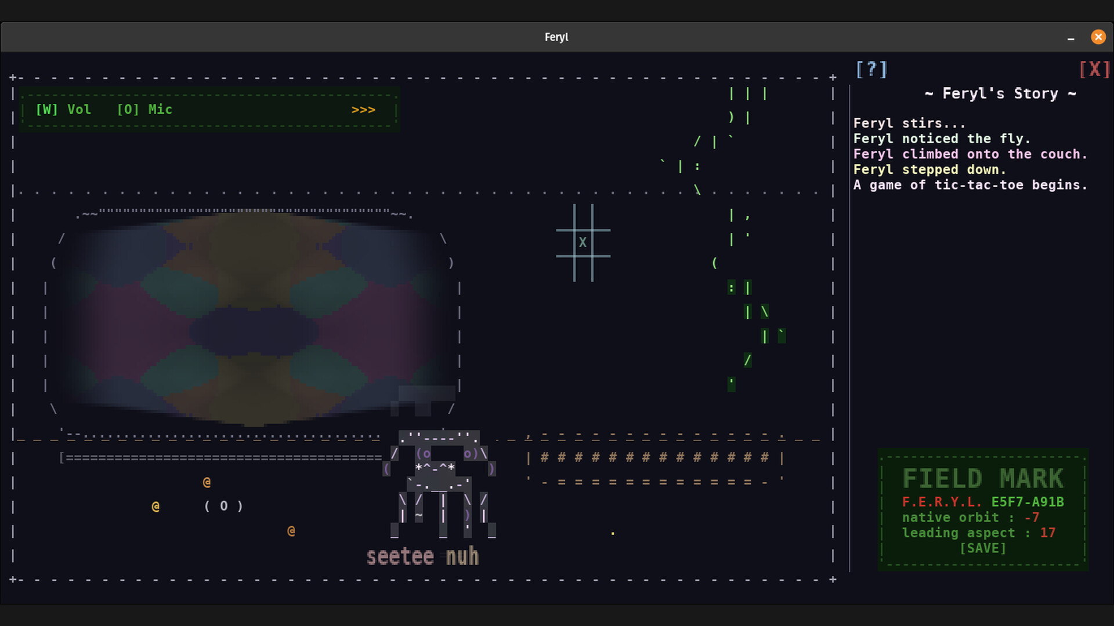Screen dimensions: 1114x626
Task: Select the X mark on the tic-tac-toe grid
Action: [x=583, y=243]
